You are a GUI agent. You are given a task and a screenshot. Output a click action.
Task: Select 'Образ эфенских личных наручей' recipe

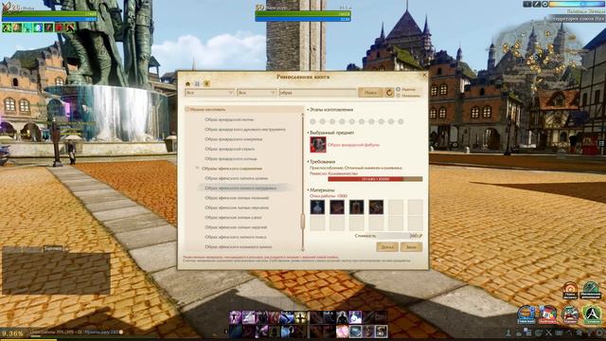(236, 227)
